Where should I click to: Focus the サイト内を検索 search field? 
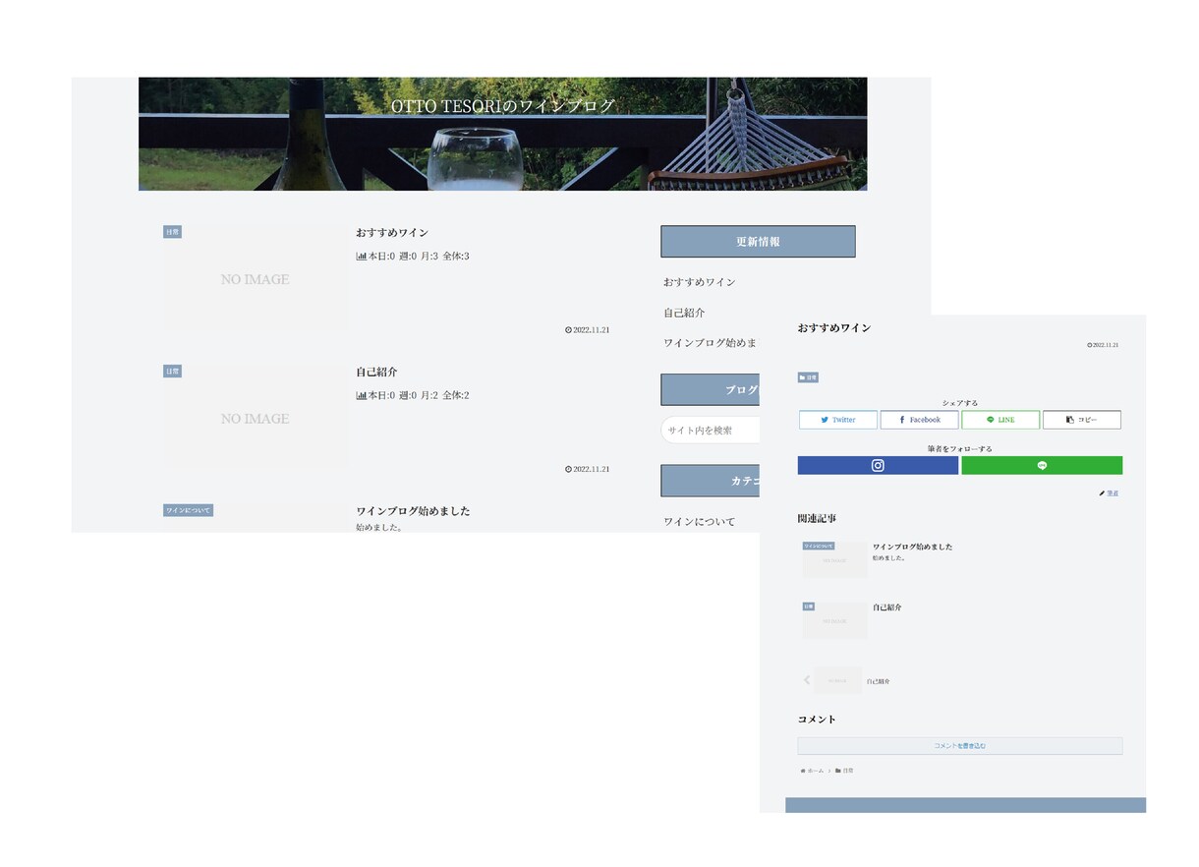[711, 431]
